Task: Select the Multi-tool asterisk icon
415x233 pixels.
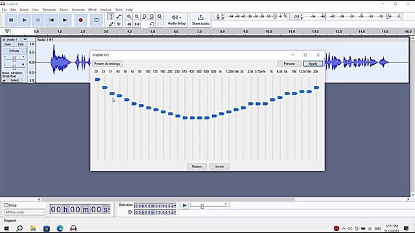Action: point(119,24)
